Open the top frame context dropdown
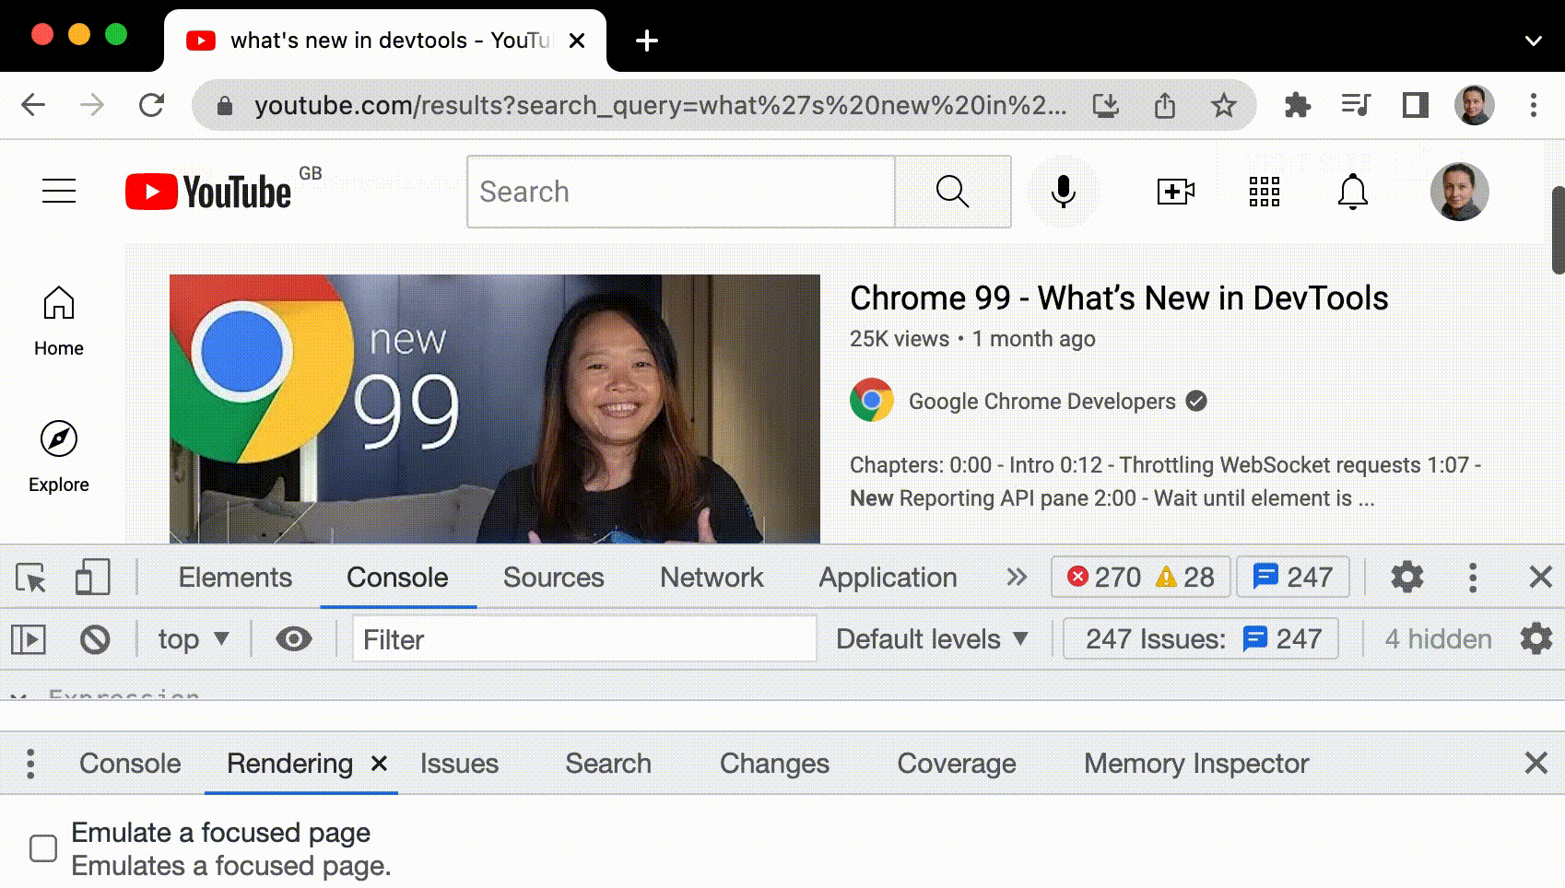The width and height of the screenshot is (1565, 888). click(x=191, y=637)
